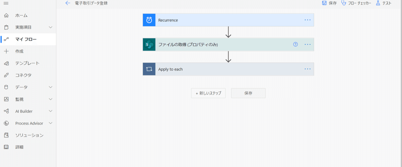
Task: Expand the データ chevron
Action: click(x=51, y=87)
